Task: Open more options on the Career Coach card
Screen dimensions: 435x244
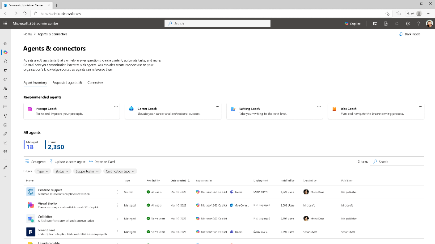Action: click(x=217, y=106)
